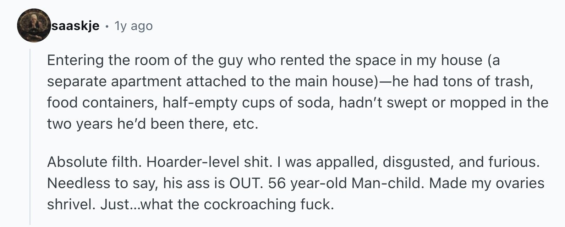The width and height of the screenshot is (565, 227).
Task: Click the saaskje username link
Action: pos(76,26)
